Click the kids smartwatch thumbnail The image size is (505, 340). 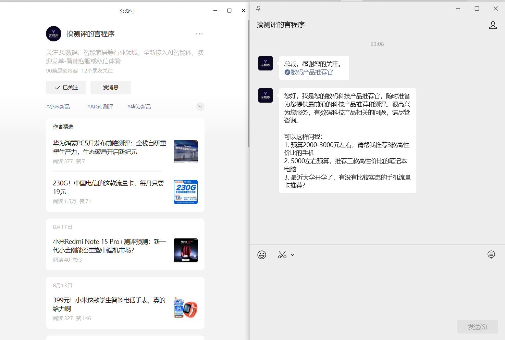point(186,308)
